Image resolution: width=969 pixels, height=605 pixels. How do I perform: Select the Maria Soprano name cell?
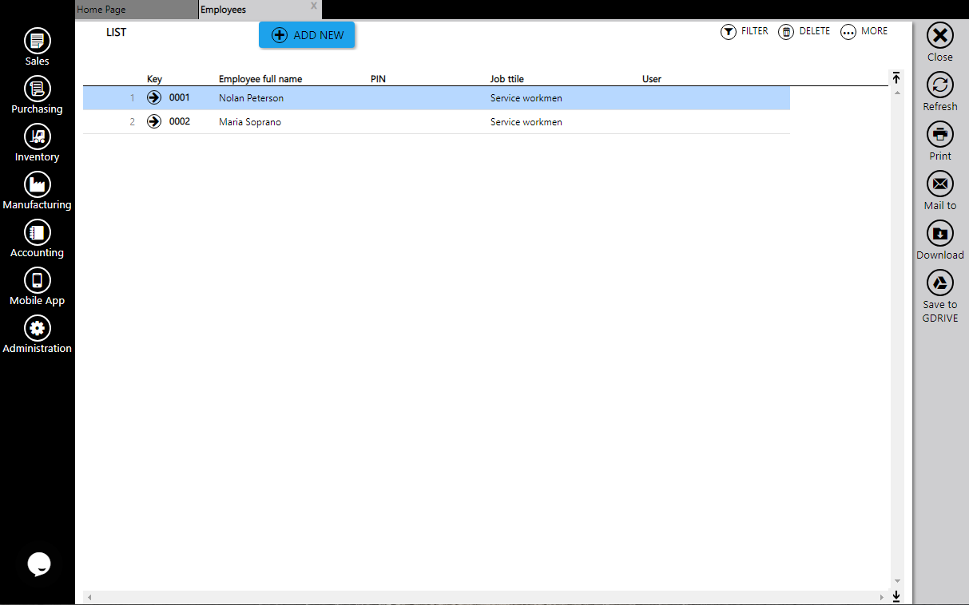(250, 122)
